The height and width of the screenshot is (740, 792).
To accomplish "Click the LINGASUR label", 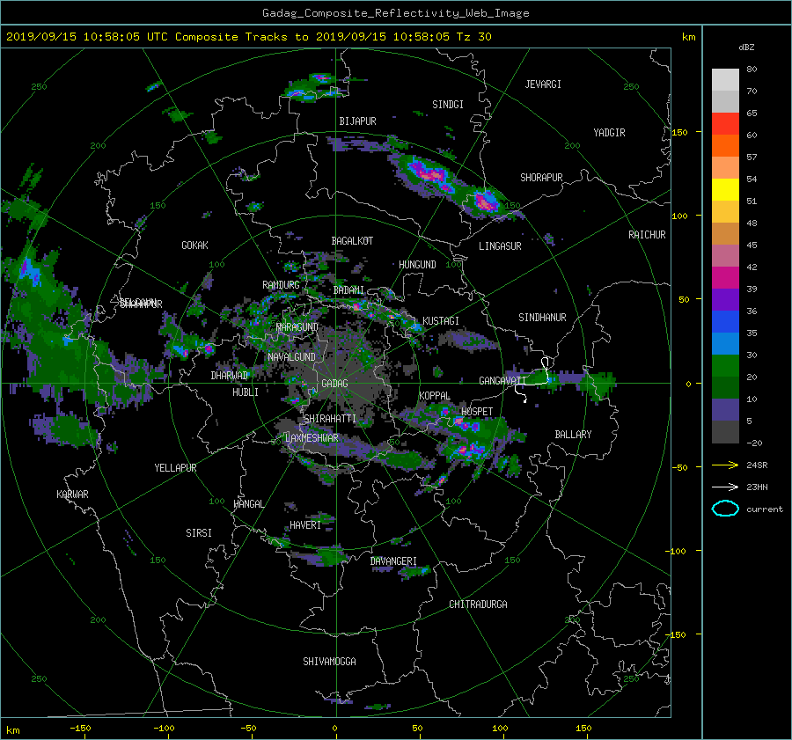I will [500, 246].
